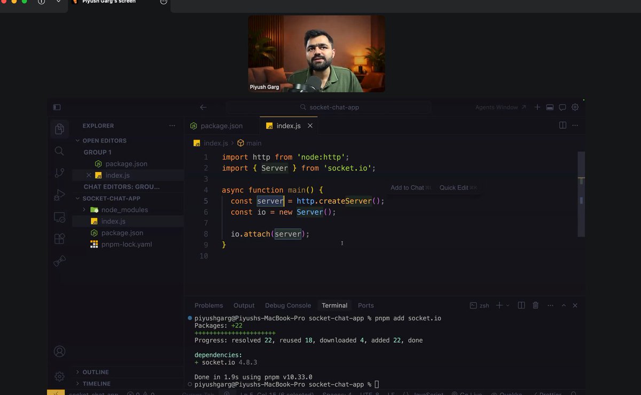Click Quick Edit in editor popup
Image resolution: width=641 pixels, height=395 pixels.
point(458,187)
